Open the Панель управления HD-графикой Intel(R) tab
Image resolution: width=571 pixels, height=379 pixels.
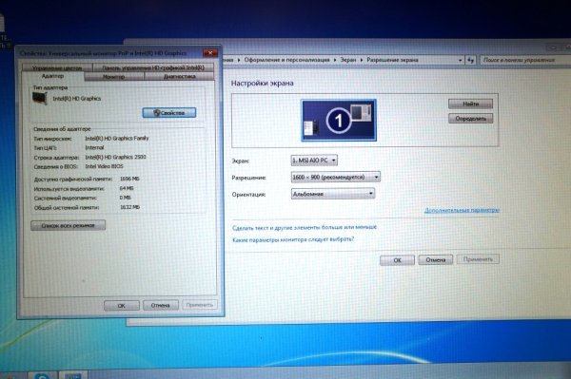[153, 68]
